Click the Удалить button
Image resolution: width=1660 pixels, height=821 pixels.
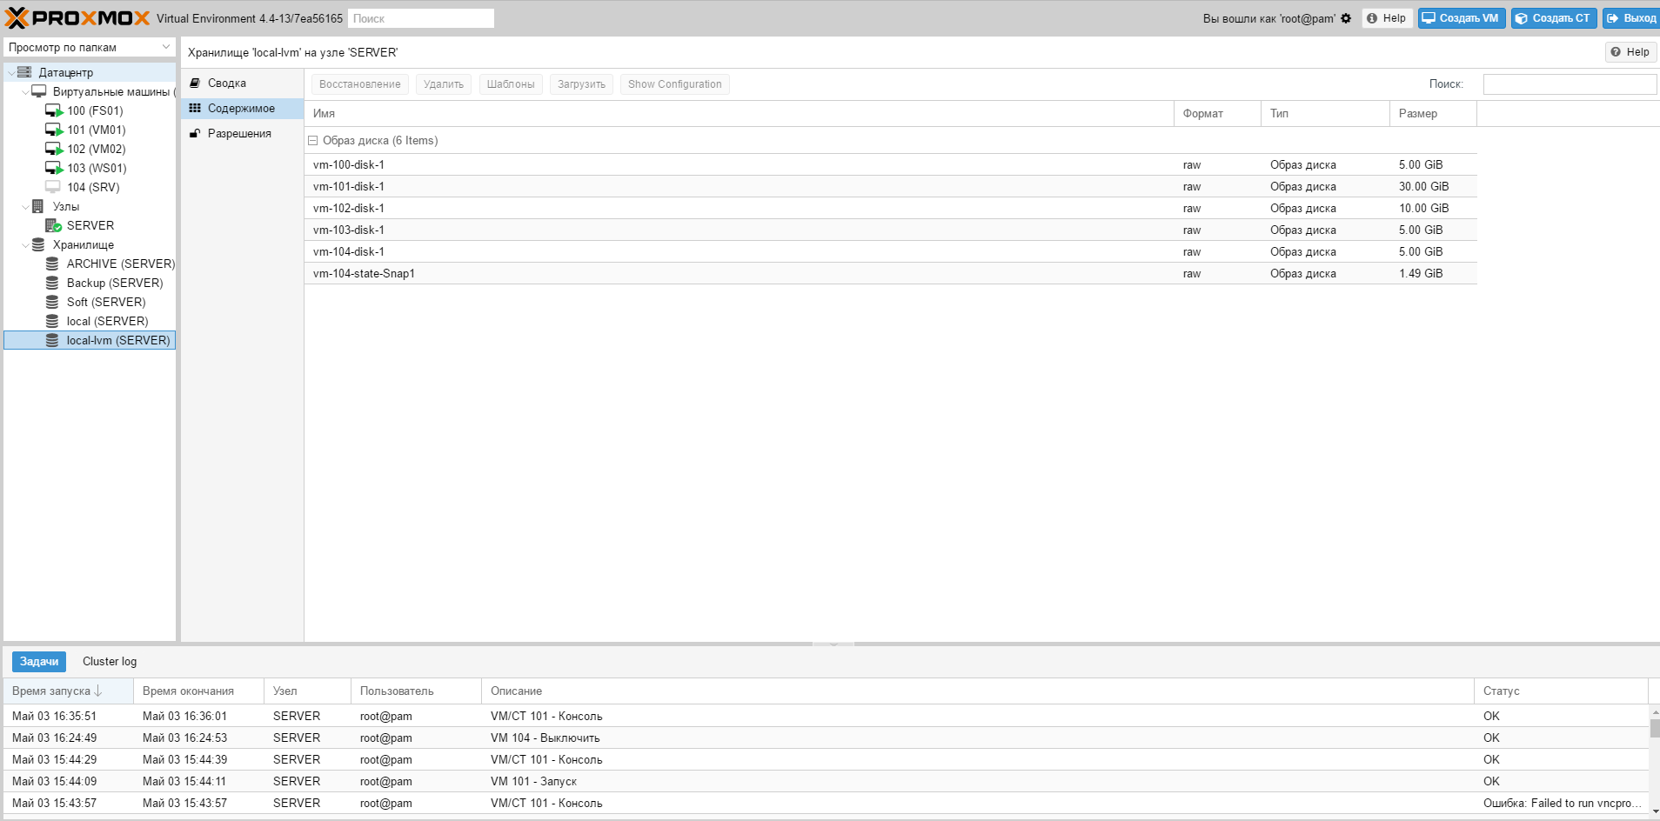(x=444, y=84)
